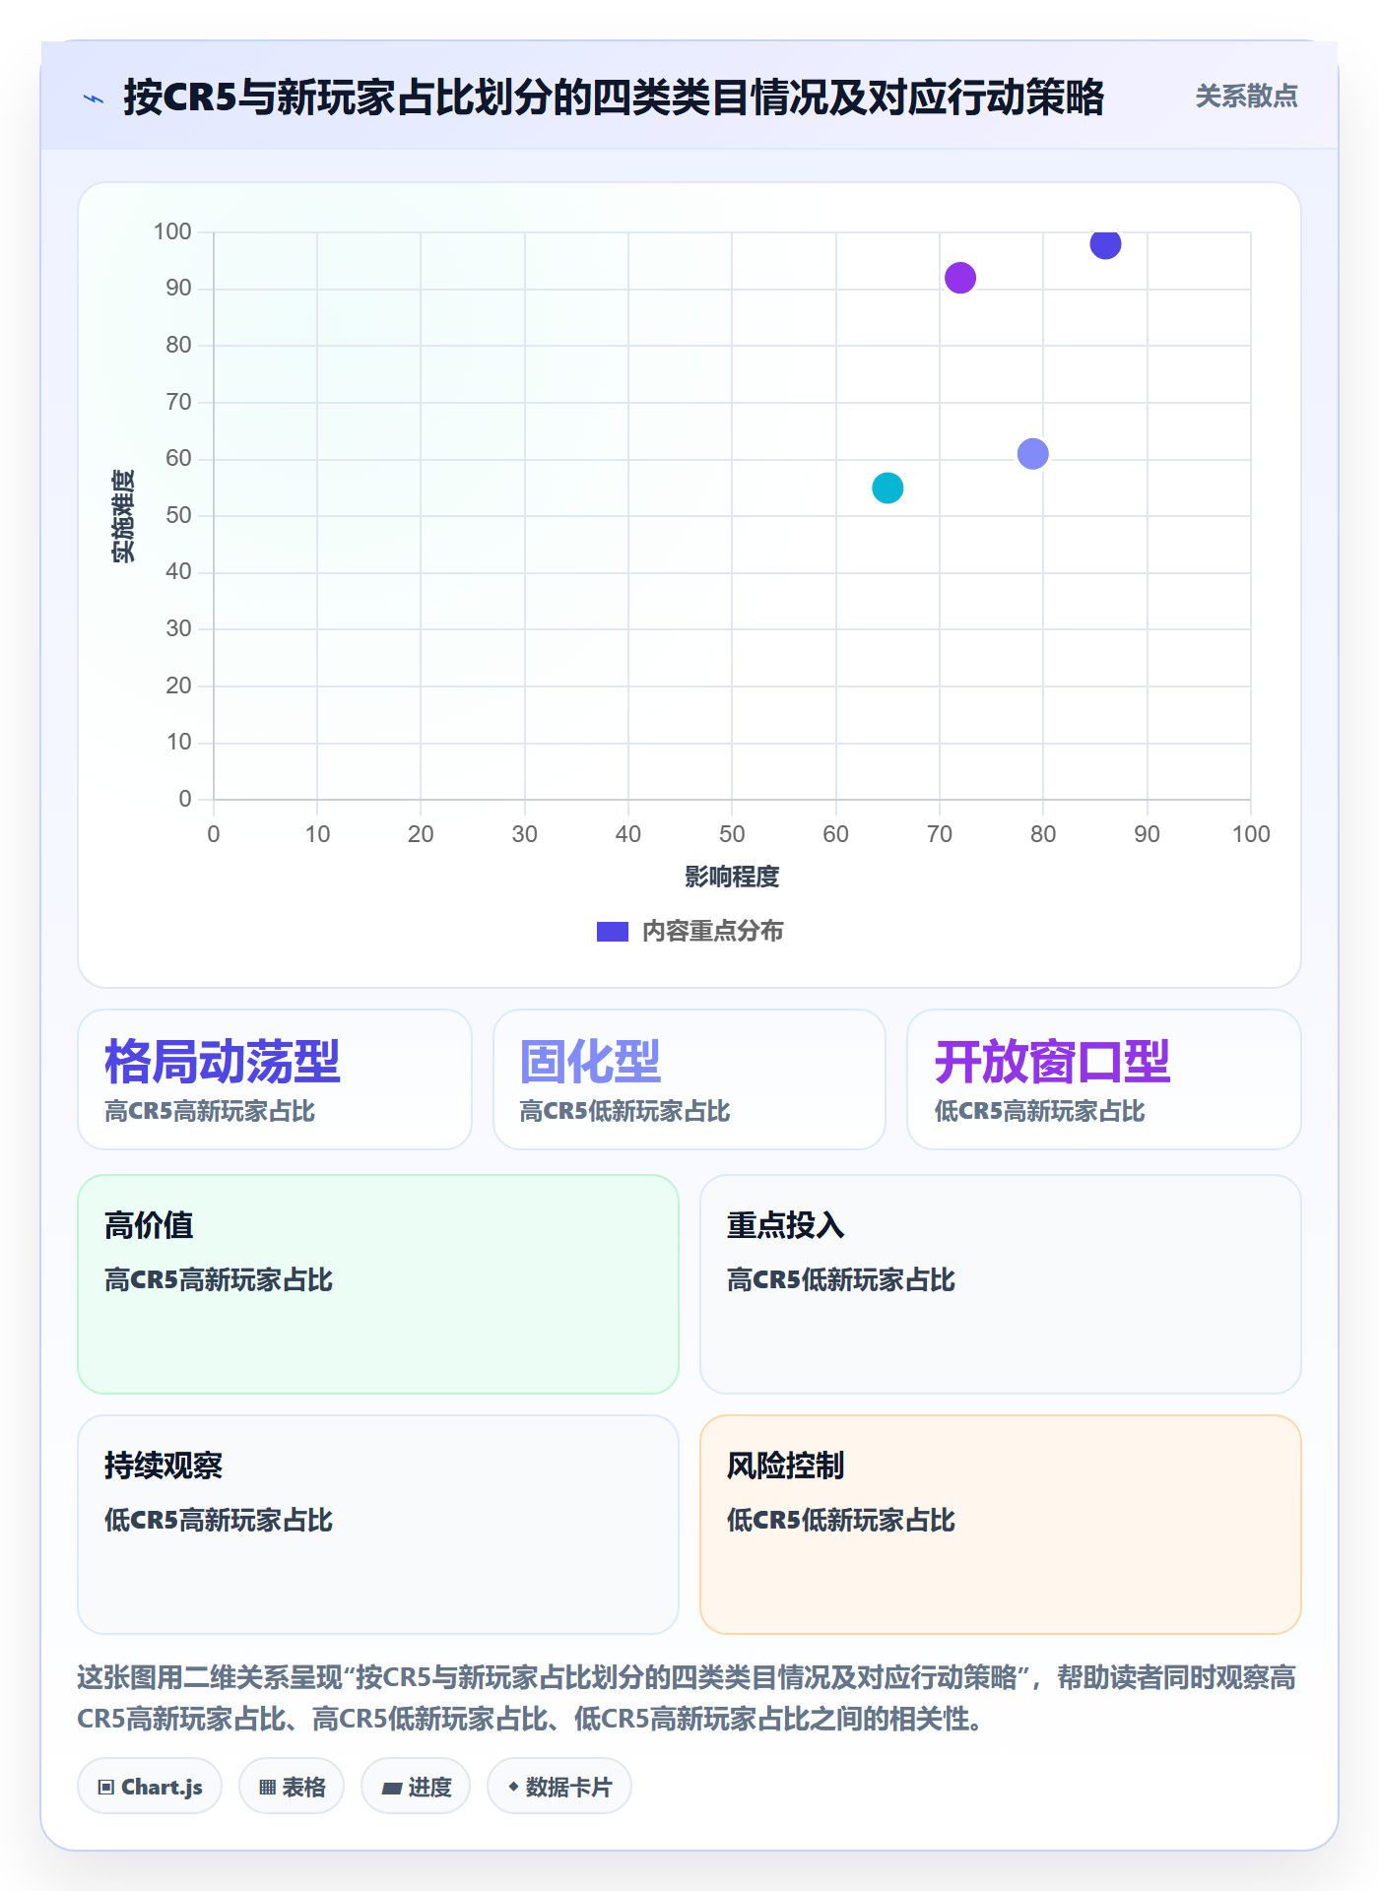
Task: Click 高CR5低新玩家占比 under 固化型
Action: 624,1111
